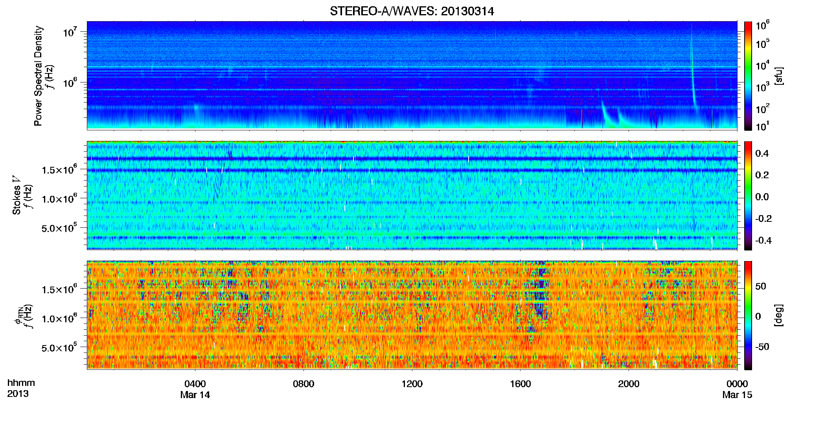Click the Mar 15 date label
The image size is (824, 424).
click(x=737, y=395)
